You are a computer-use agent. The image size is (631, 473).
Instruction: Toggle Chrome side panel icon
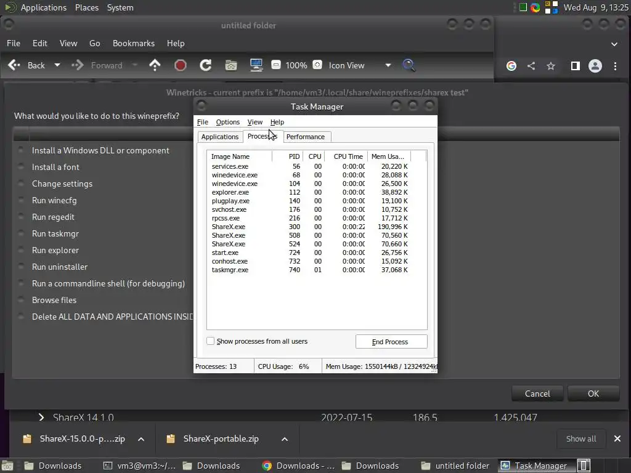(576, 66)
